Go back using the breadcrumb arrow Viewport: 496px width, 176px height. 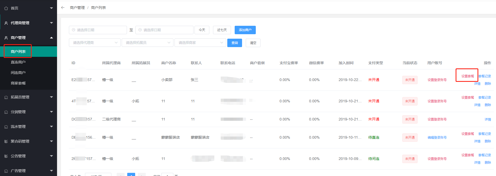(63, 8)
